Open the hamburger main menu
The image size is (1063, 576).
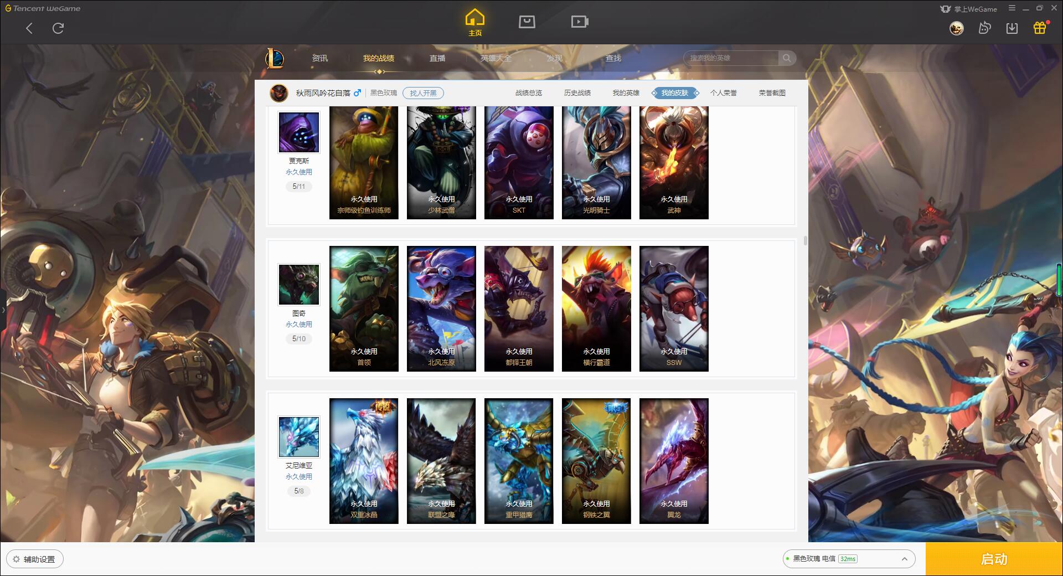1012,8
